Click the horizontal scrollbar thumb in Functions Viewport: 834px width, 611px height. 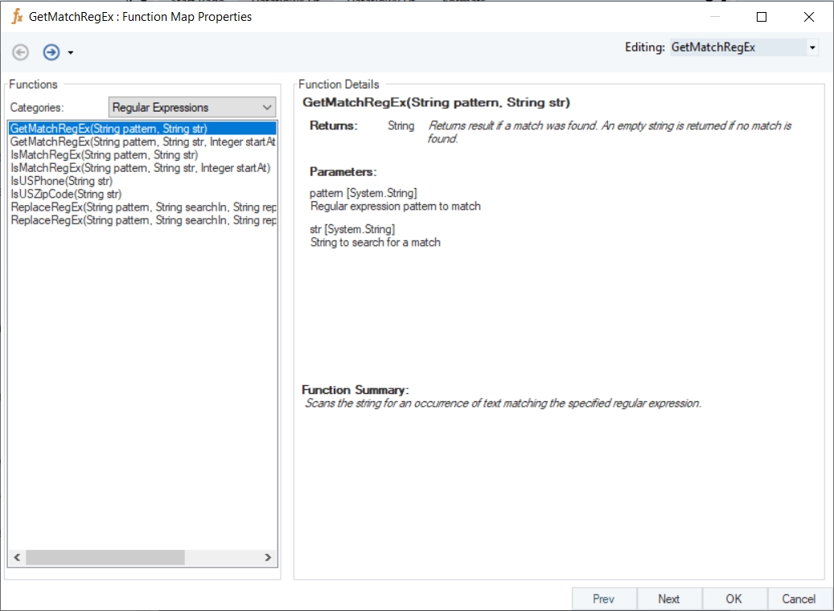(x=105, y=557)
